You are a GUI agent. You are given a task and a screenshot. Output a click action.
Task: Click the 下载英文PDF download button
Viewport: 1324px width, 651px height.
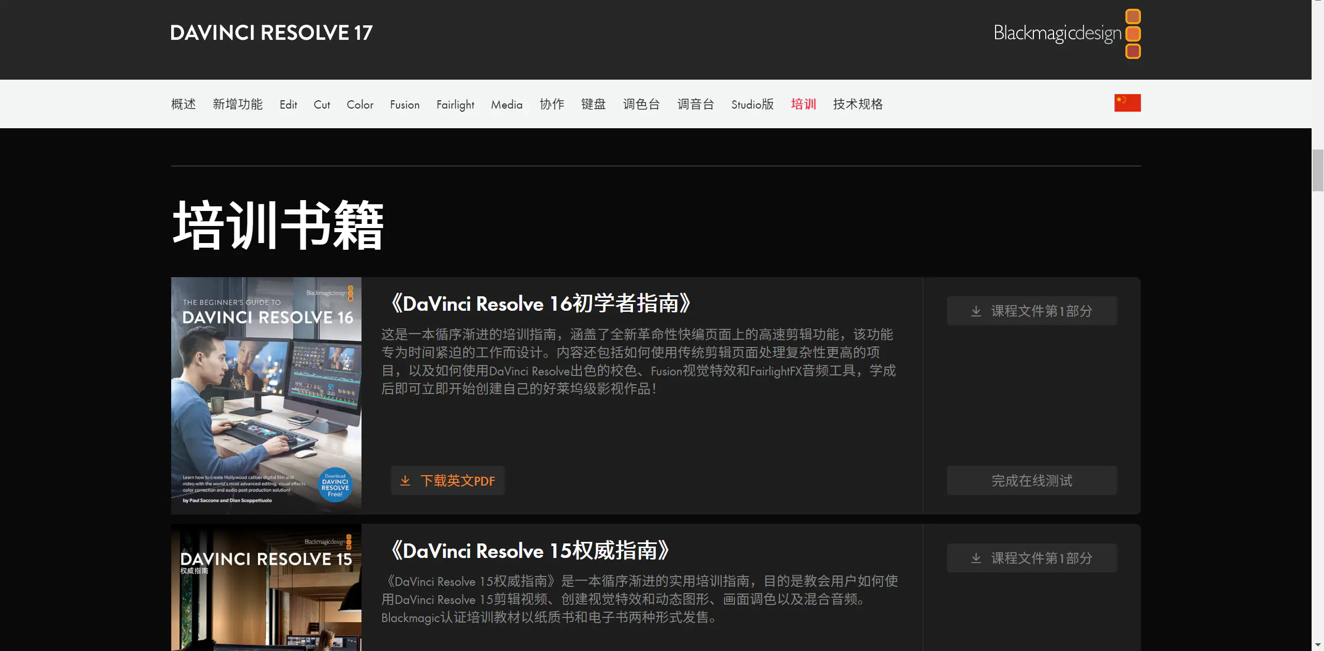pos(448,480)
